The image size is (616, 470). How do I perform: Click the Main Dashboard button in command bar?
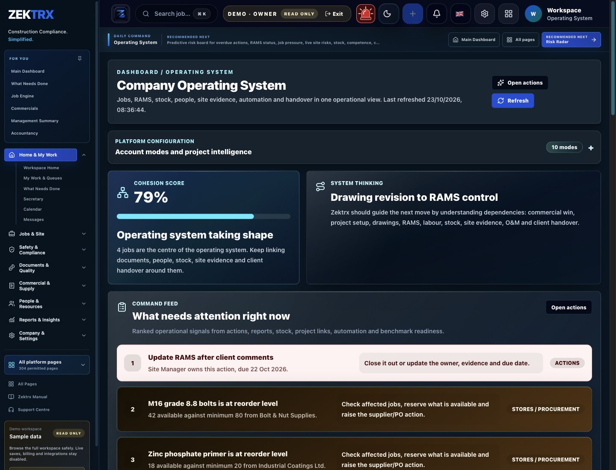coord(474,39)
